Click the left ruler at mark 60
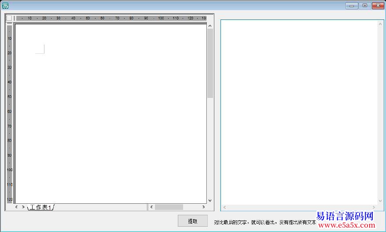The height and width of the screenshot is (232, 386). coord(9,111)
